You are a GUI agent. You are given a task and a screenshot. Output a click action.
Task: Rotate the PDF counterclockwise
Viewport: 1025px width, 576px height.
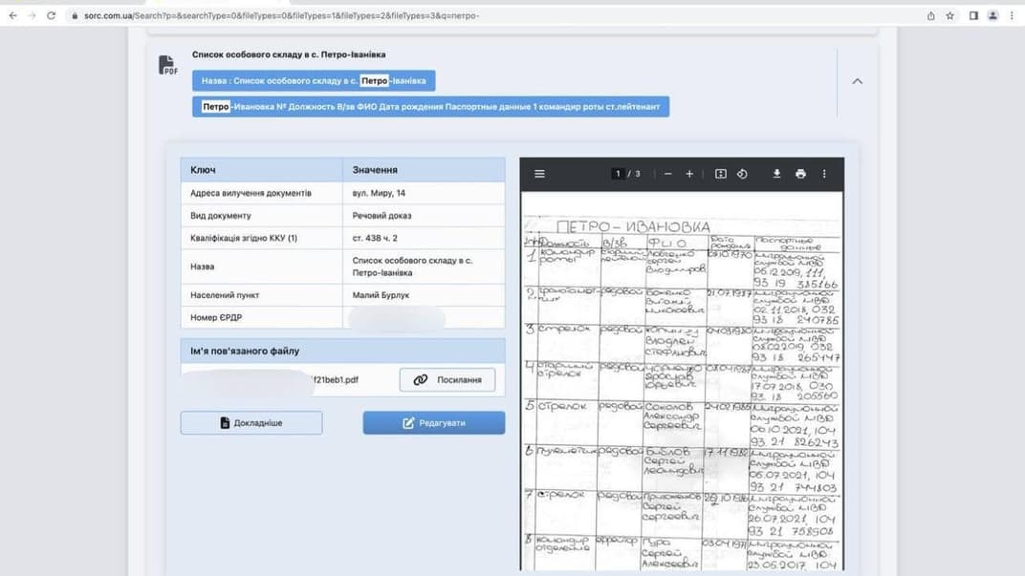pyautogui.click(x=742, y=174)
